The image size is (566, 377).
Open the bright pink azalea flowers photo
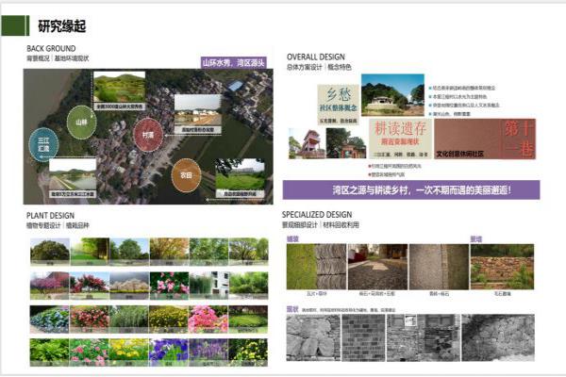point(208,320)
